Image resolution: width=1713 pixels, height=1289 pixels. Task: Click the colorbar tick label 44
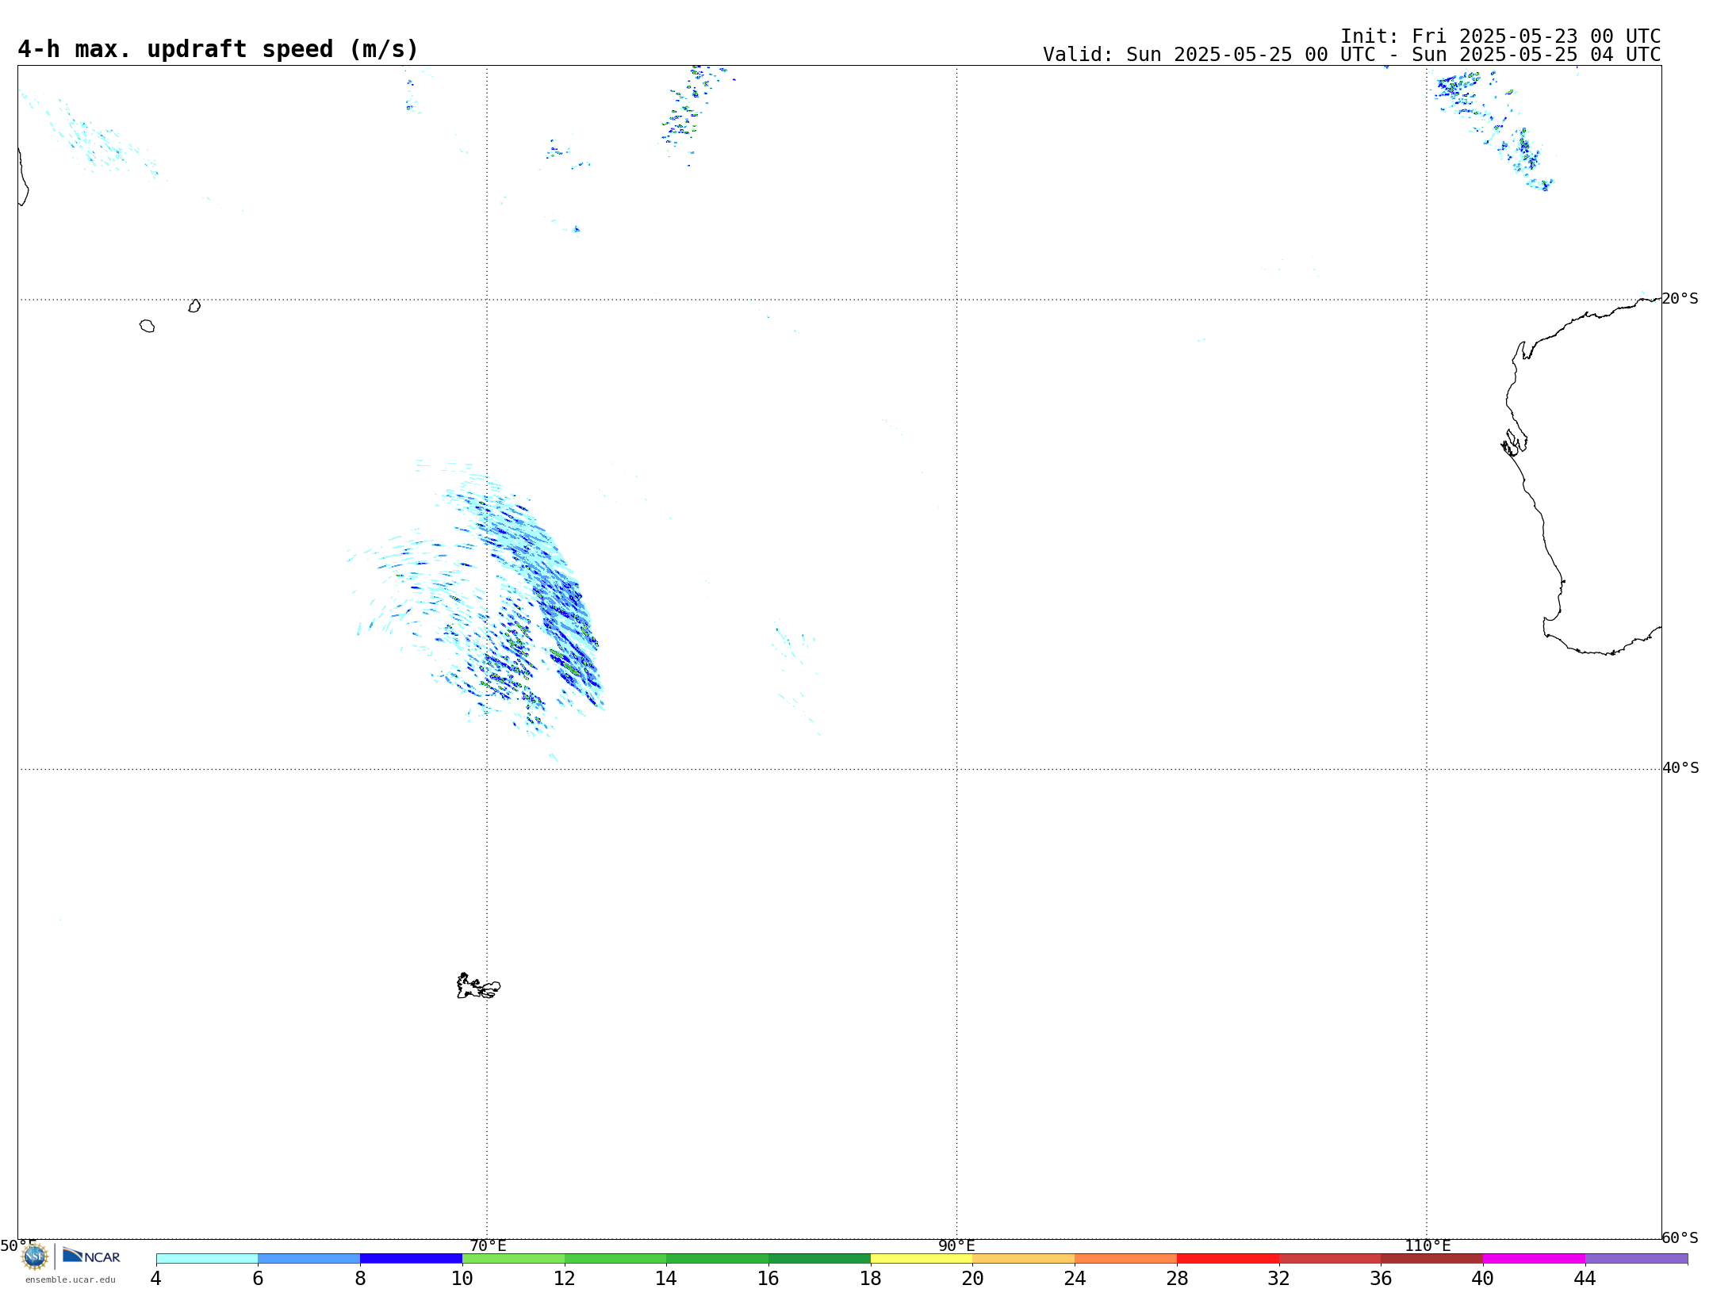pyautogui.click(x=1585, y=1278)
